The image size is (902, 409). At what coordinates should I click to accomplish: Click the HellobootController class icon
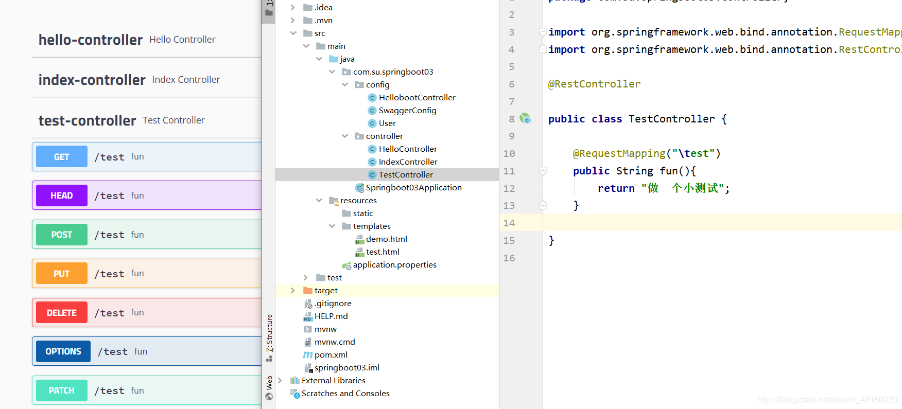tap(372, 98)
